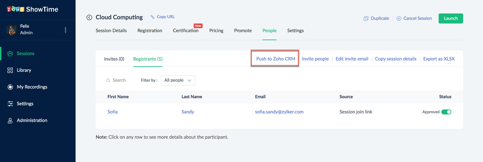Click email sofia.sandy@zylker.com
This screenshot has height=162, width=483.
[279, 112]
